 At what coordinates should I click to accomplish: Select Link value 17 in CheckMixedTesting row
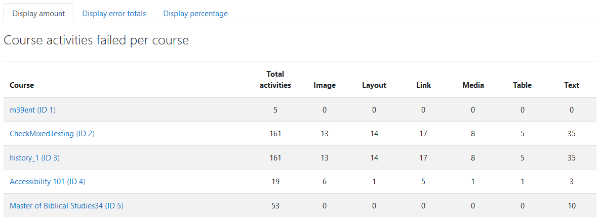(424, 134)
